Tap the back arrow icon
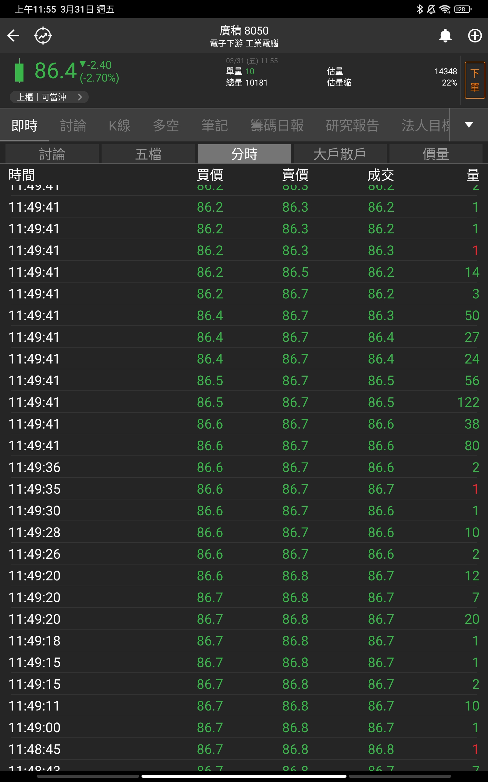The height and width of the screenshot is (782, 488). click(x=13, y=35)
